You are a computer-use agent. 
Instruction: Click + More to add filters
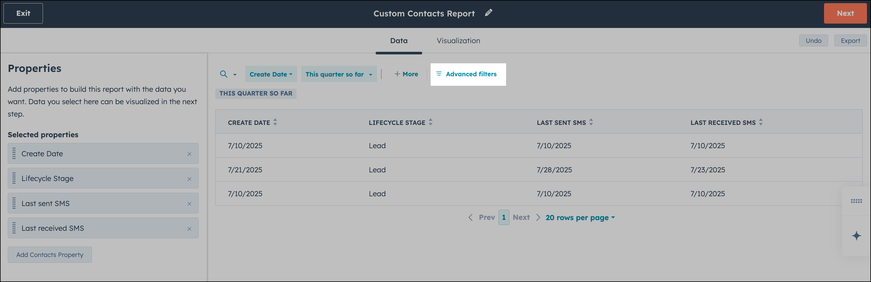[x=406, y=74]
